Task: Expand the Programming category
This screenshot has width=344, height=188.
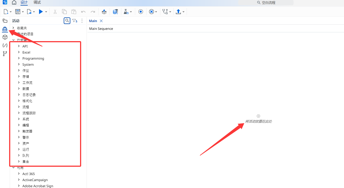Action: pos(19,58)
